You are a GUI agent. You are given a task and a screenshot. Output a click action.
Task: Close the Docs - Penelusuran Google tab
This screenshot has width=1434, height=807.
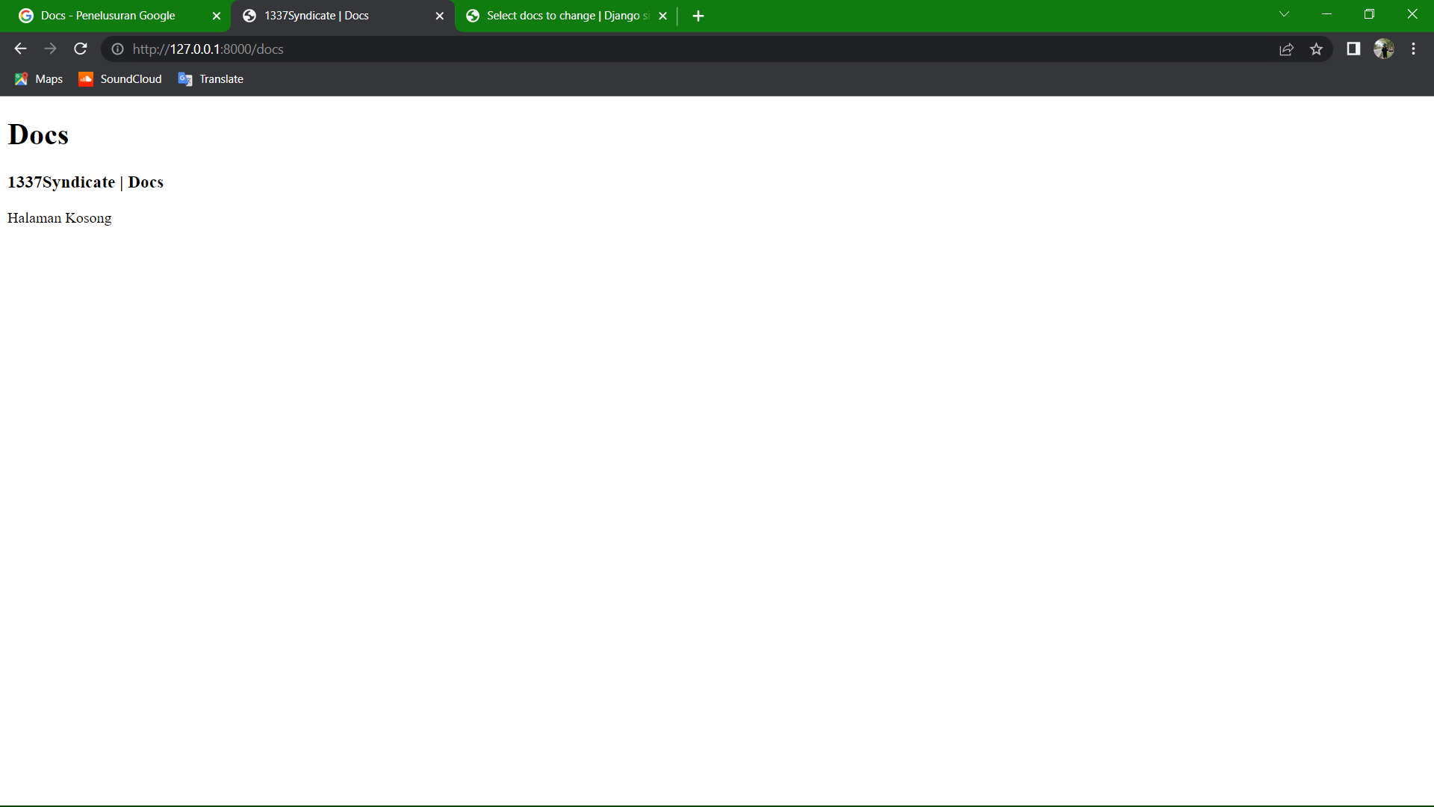pos(217,16)
